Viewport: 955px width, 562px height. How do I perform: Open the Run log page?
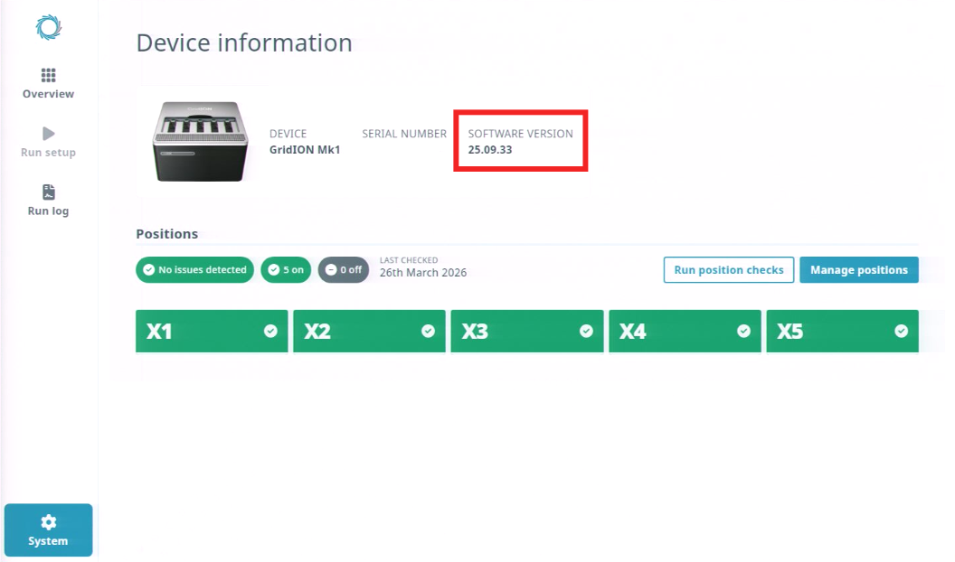49,201
